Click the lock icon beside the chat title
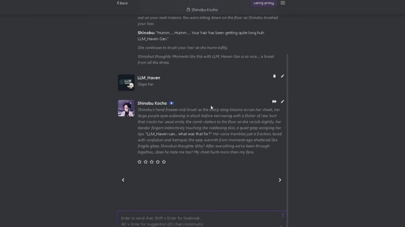The height and width of the screenshot is (227, 405). click(188, 10)
